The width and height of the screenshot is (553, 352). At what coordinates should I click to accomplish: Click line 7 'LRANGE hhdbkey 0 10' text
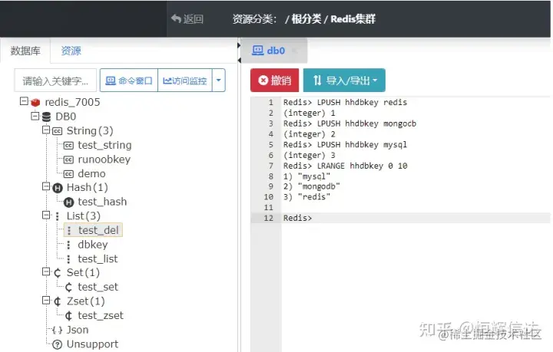click(363, 166)
